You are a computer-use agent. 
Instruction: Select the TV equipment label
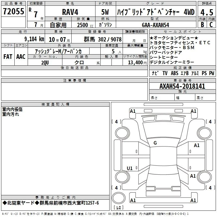[165, 73]
